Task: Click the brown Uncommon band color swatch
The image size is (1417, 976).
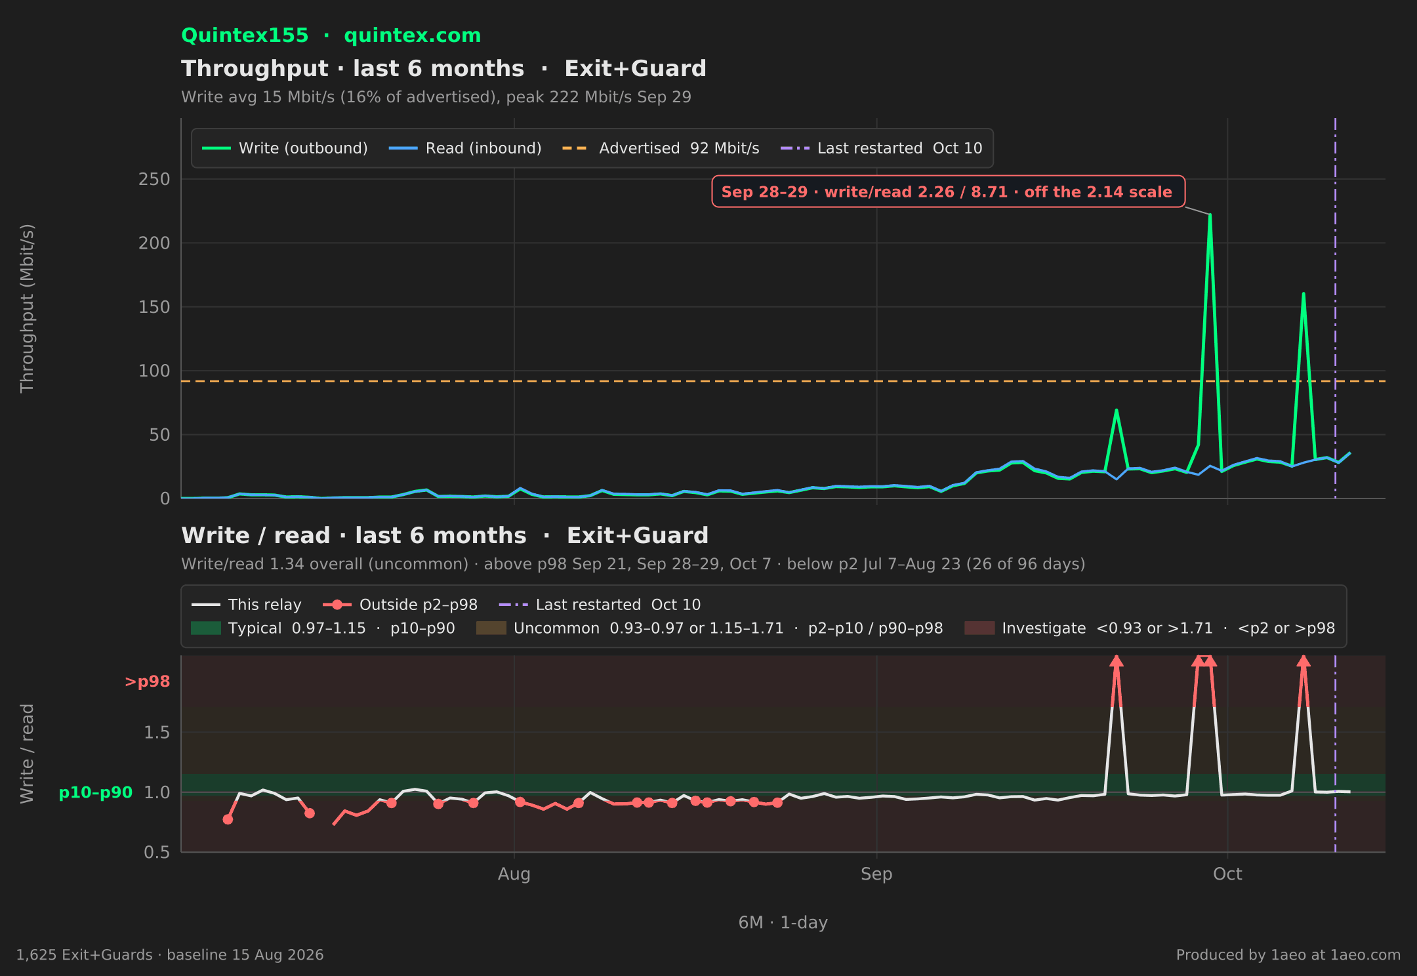Action: pos(491,628)
